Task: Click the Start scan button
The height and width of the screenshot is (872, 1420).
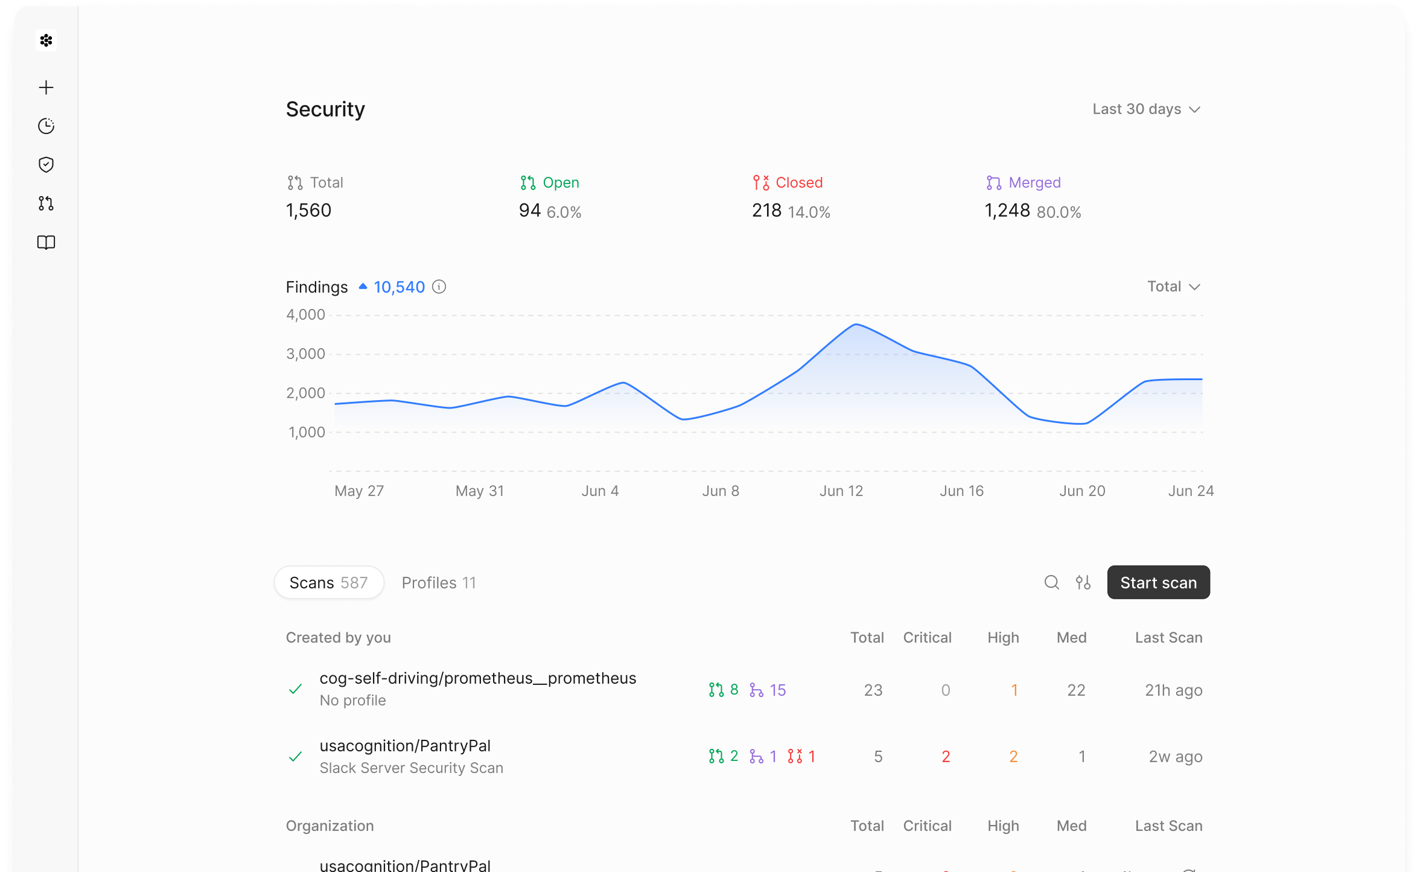Action: [x=1158, y=582]
